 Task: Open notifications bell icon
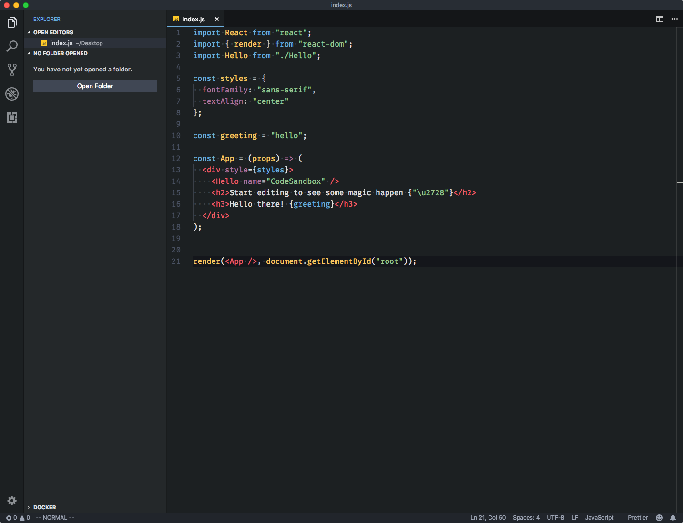[673, 518]
